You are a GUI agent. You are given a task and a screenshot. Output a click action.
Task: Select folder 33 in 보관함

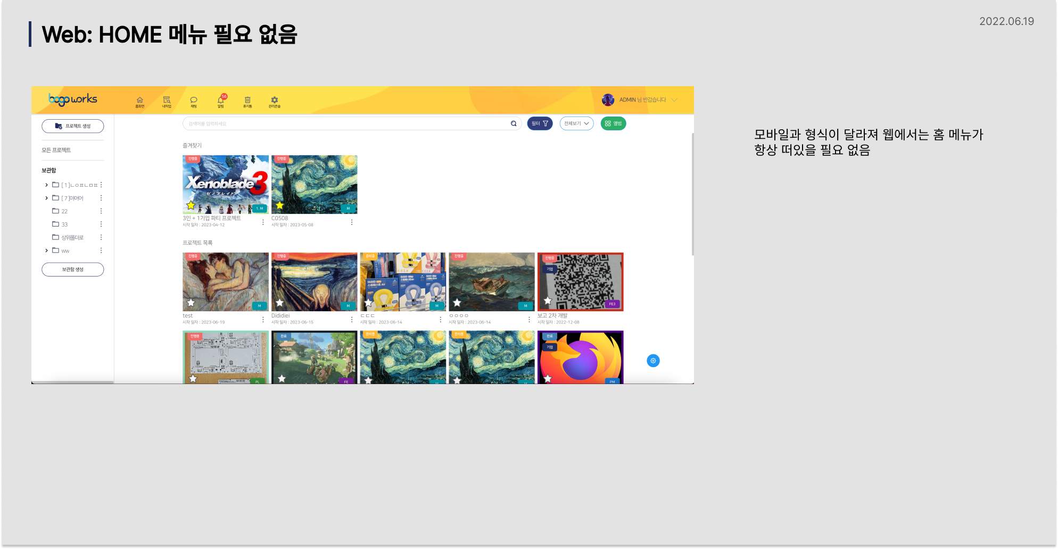pos(60,224)
